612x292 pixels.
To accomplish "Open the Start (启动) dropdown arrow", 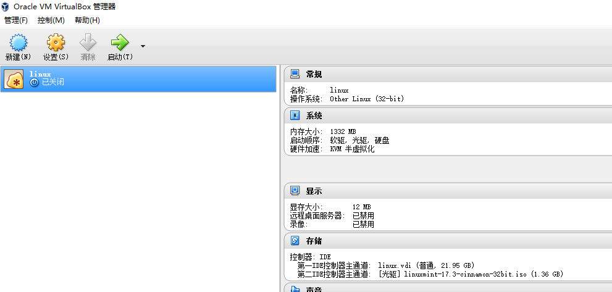I will point(143,46).
